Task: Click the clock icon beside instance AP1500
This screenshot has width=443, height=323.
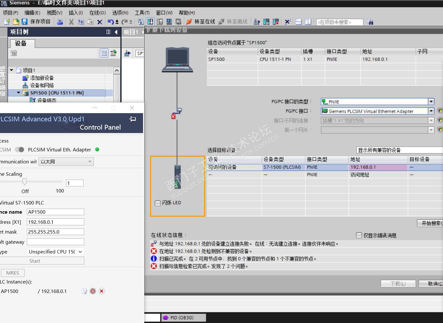Action: [x=84, y=291]
